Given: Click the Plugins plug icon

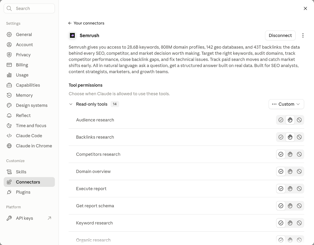Looking at the screenshot, I should coord(9,192).
